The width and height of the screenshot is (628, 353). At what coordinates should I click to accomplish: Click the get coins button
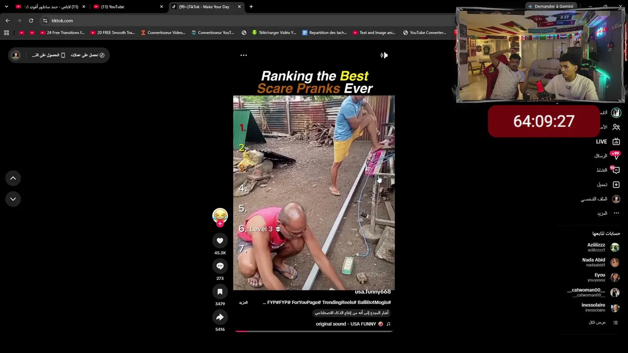pos(88,55)
